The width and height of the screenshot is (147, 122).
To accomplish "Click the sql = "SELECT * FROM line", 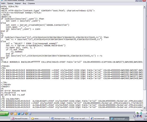I will coord(32,44).
